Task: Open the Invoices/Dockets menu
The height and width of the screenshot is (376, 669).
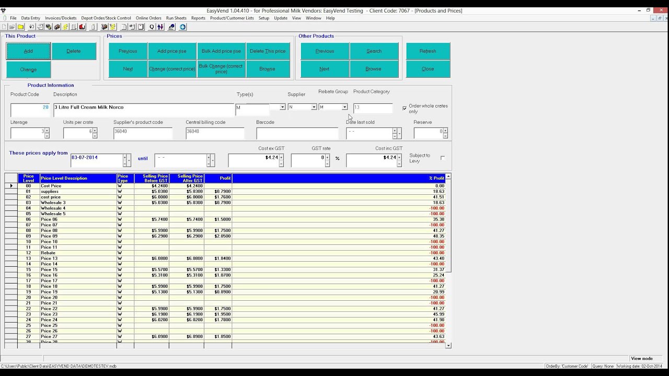Action: 61,18
